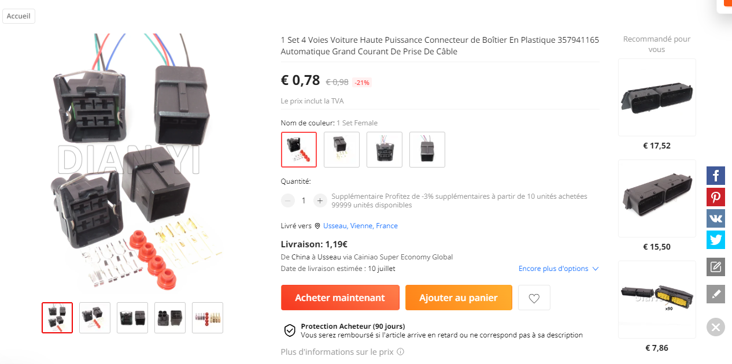Expand Encore plus d'options shipping choices
Viewport: 732px width, 364px height.
click(x=559, y=269)
